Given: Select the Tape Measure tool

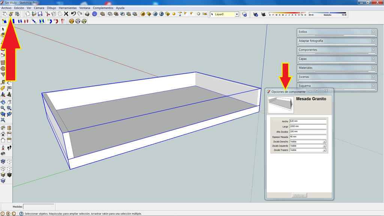Looking at the screenshot, I should pos(3,82).
